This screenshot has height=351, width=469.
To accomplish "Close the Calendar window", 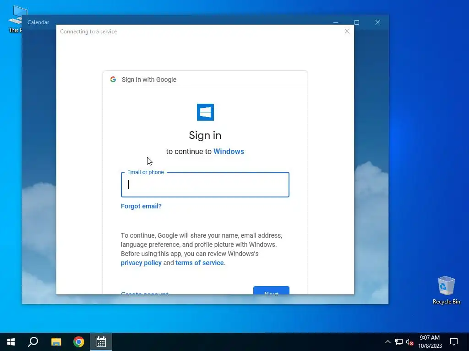I will pos(378,22).
